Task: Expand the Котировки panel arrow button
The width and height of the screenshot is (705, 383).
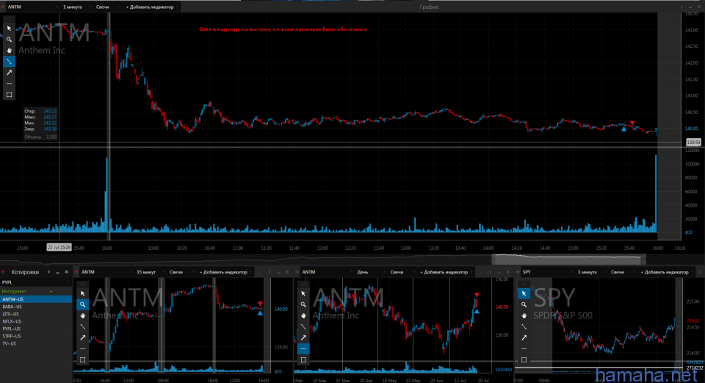Action: pyautogui.click(x=49, y=272)
